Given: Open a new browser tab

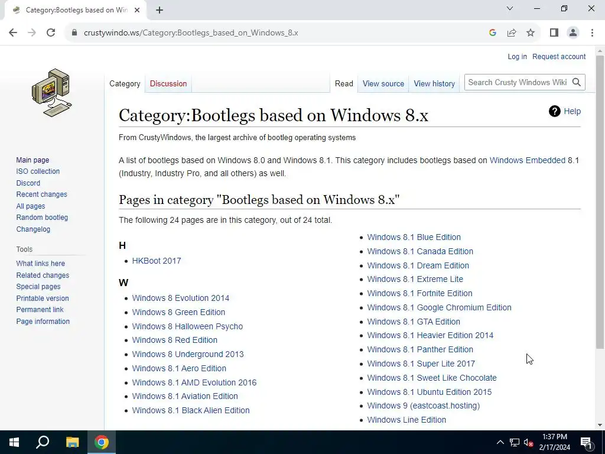Looking at the screenshot, I should pos(160,11).
